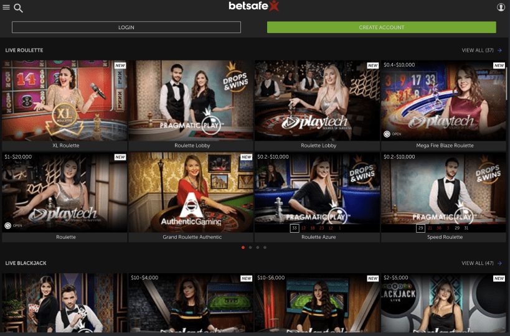This screenshot has width=510, height=336.
Task: Select third carousel page dot
Action: coord(258,248)
